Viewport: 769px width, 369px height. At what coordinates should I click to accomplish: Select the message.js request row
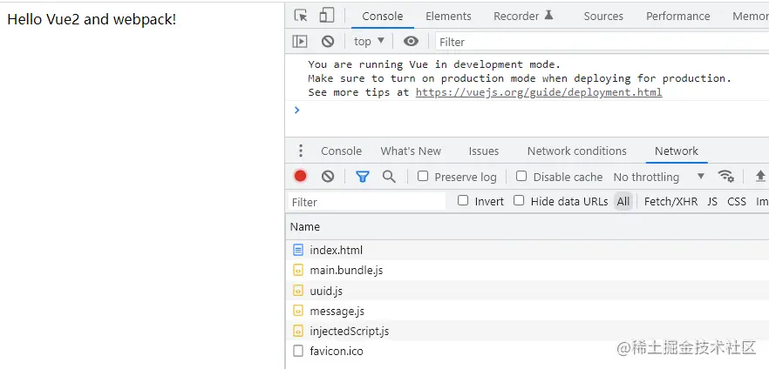(x=527, y=311)
